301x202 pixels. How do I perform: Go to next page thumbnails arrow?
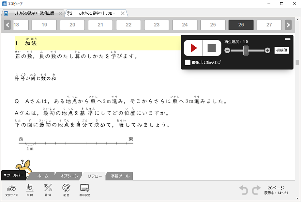[x=288, y=25]
